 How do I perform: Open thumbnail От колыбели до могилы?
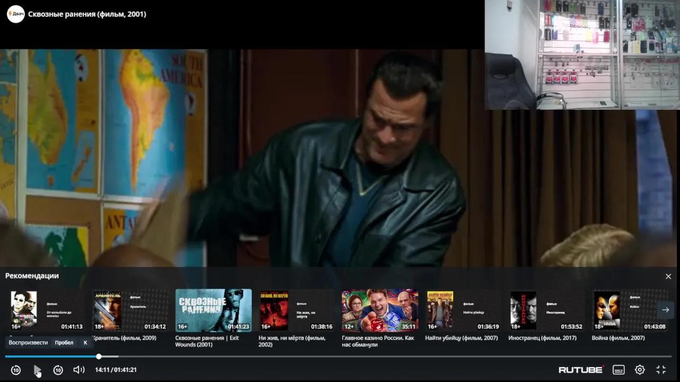tap(47, 310)
